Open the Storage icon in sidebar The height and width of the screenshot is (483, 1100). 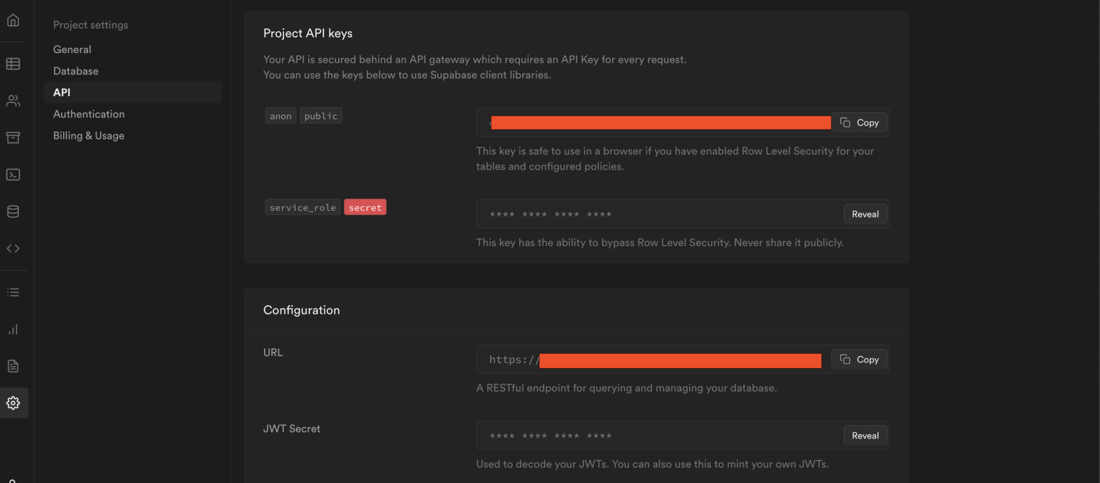13,137
